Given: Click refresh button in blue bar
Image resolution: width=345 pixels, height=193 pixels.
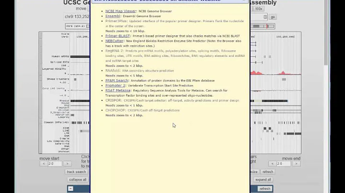Looking at the screenshot, I should tap(264, 189).
